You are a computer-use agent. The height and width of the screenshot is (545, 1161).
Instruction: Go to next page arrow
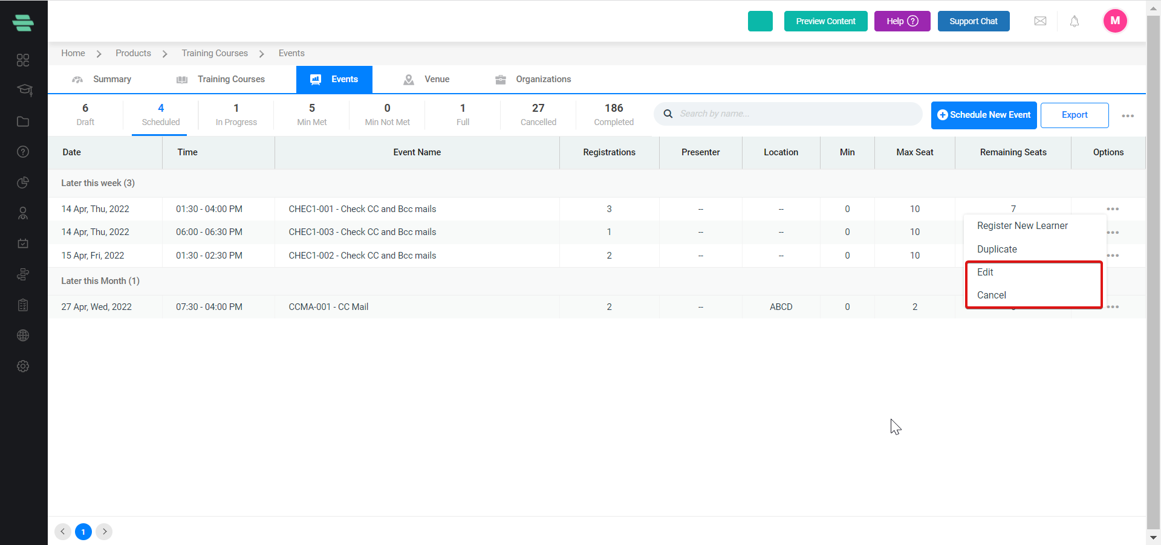(104, 532)
